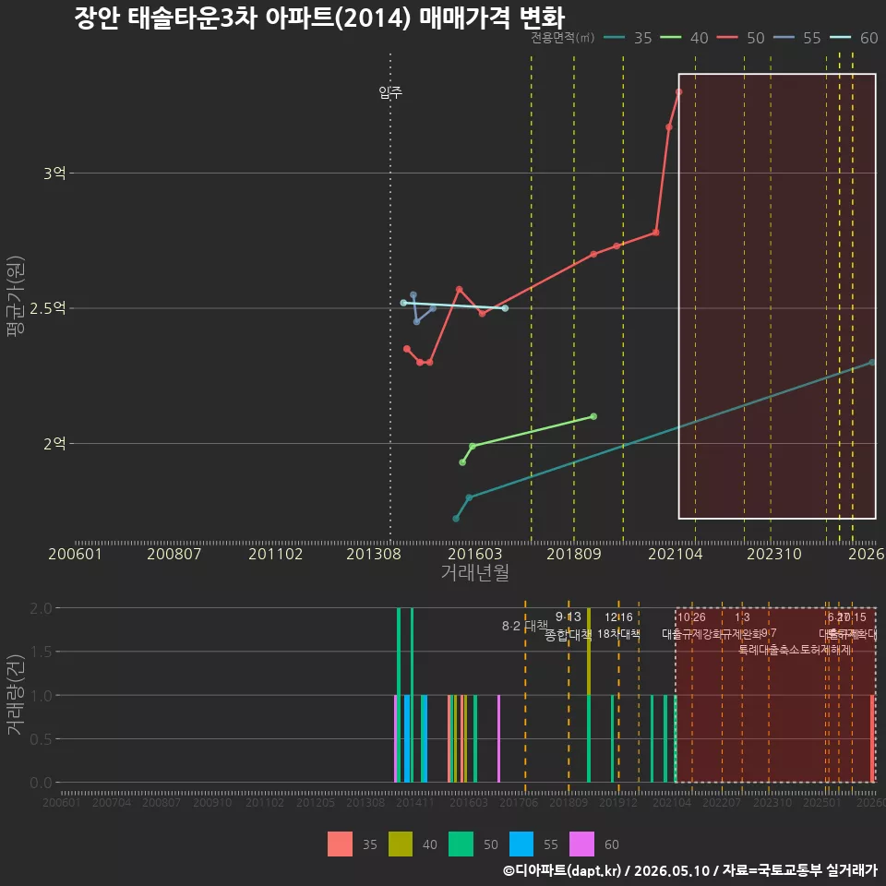The width and height of the screenshot is (886, 886).
Task: Click the '입주' marker label
Action: (390, 92)
